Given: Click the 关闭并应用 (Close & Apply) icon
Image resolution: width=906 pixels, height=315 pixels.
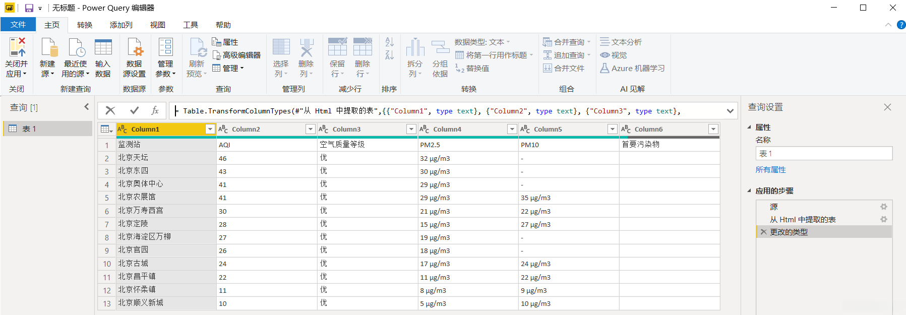Looking at the screenshot, I should coord(17,47).
